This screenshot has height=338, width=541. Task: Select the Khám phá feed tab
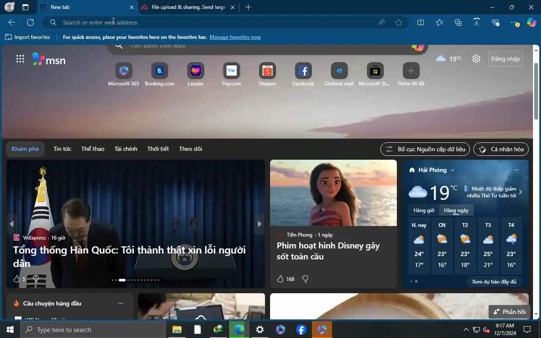pyautogui.click(x=25, y=149)
